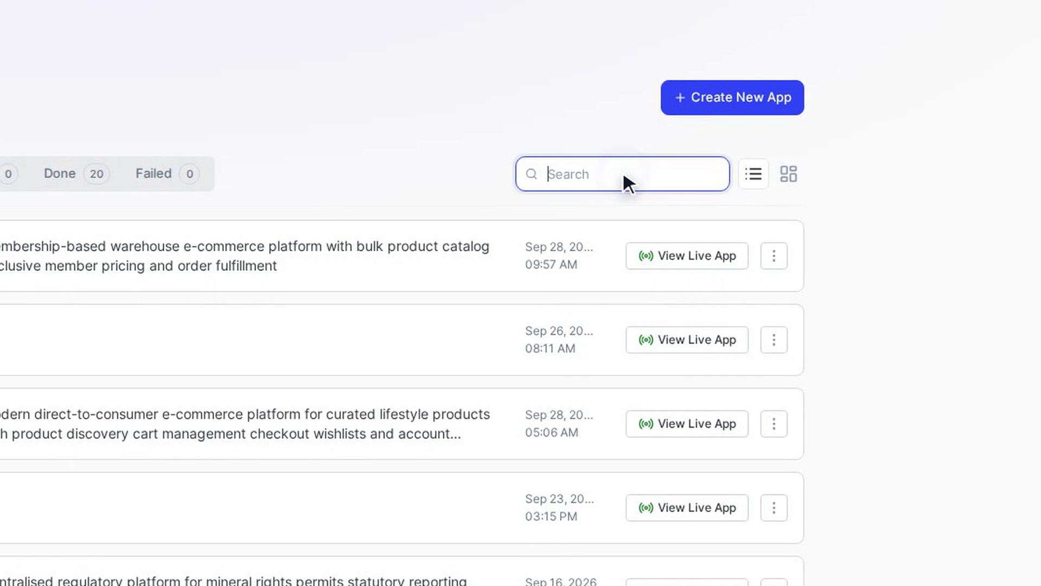
Task: Open three-dot menu for Sep 26 app
Action: [774, 340]
